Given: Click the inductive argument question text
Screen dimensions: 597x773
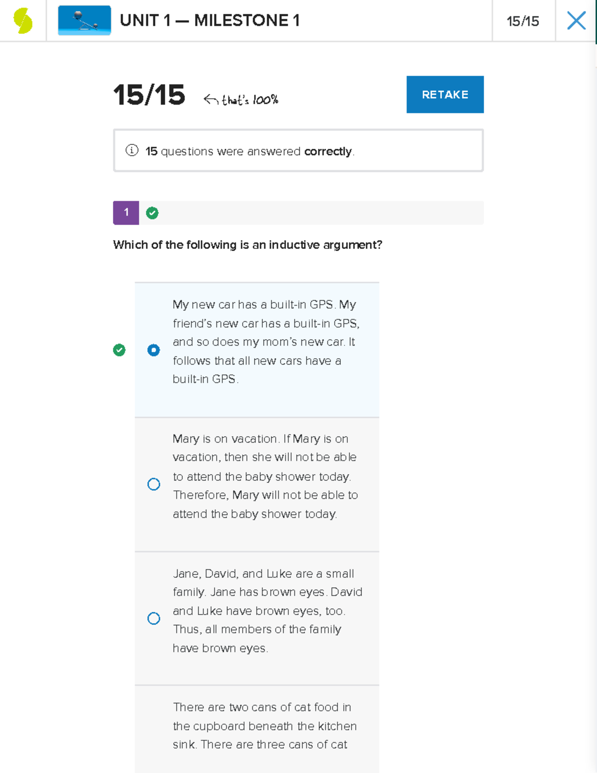Looking at the screenshot, I should pos(247,245).
